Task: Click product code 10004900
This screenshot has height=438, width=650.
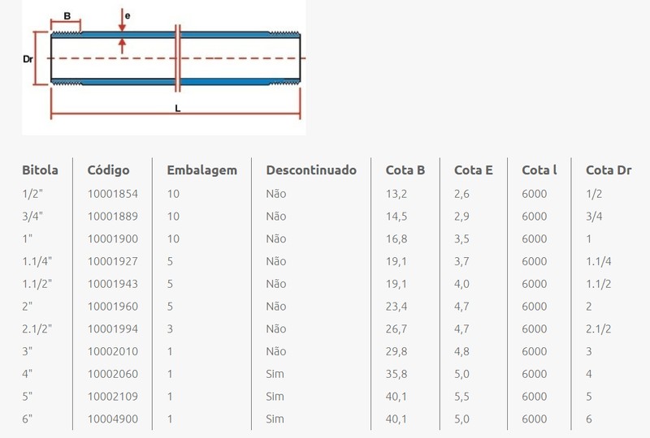Action: 112,419
